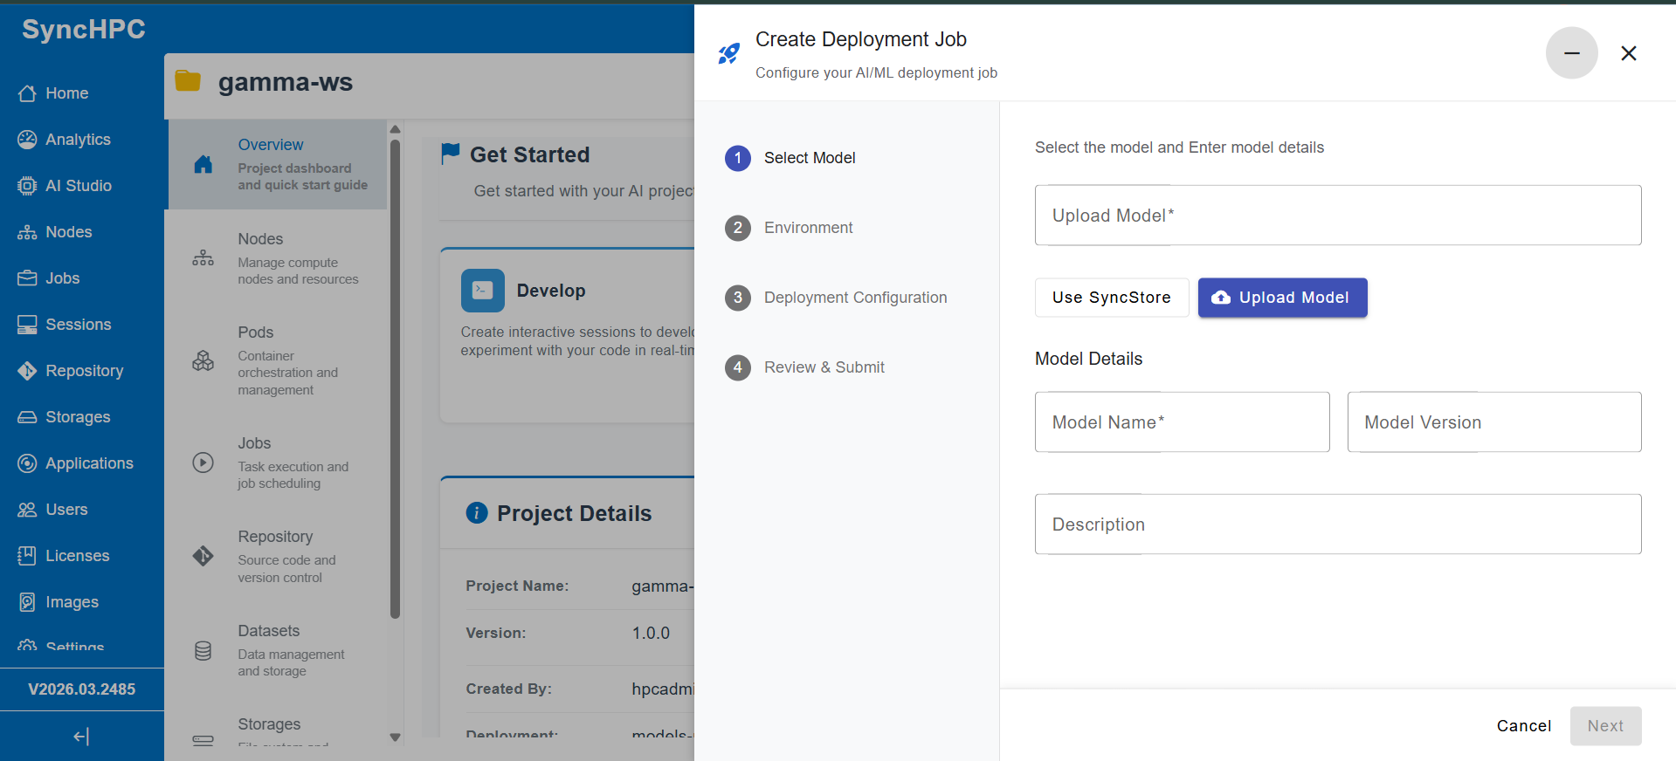This screenshot has width=1676, height=761.
Task: Click the Images icon in sidebar
Action: [x=27, y=602]
